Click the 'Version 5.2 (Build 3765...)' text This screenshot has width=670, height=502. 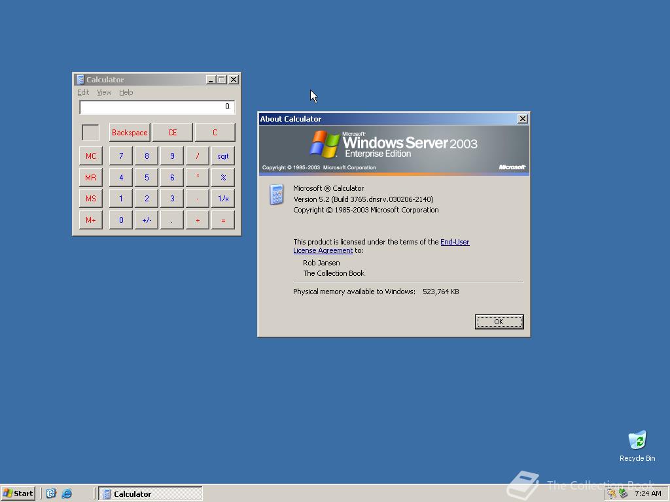[x=364, y=199]
